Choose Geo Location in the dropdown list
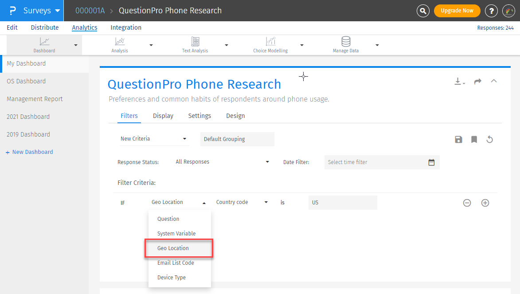The image size is (520, 294). coord(179,248)
